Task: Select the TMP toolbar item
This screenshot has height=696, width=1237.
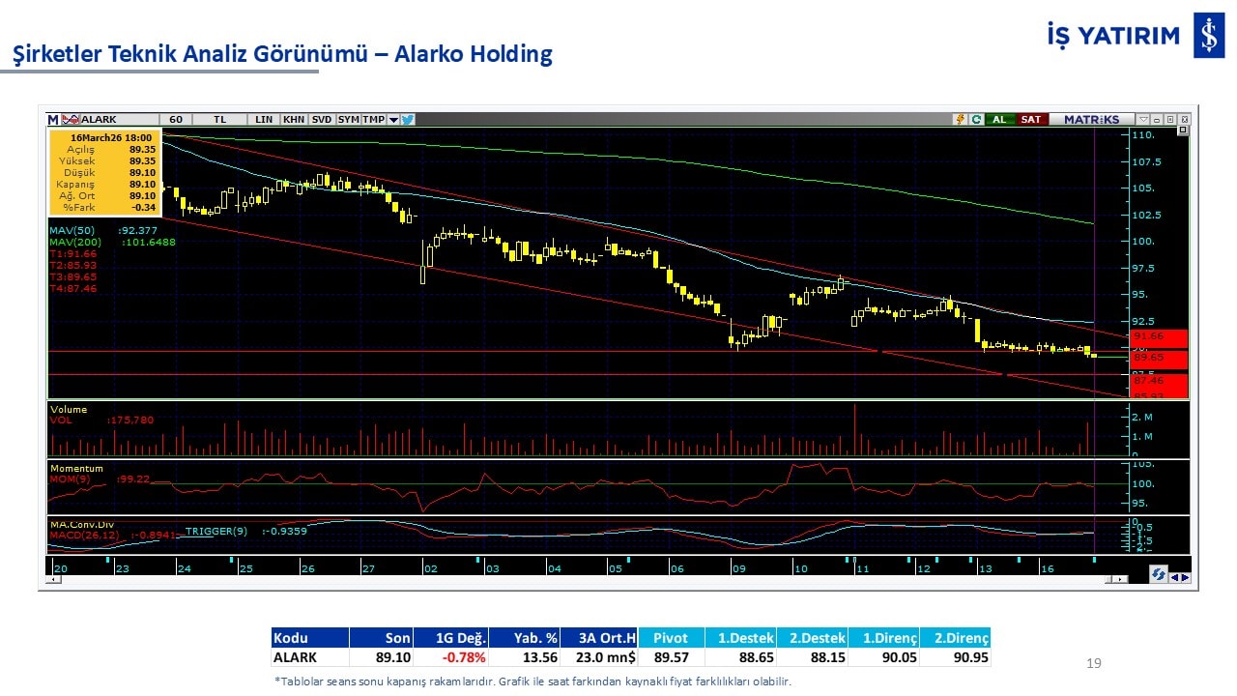Action: tap(374, 120)
